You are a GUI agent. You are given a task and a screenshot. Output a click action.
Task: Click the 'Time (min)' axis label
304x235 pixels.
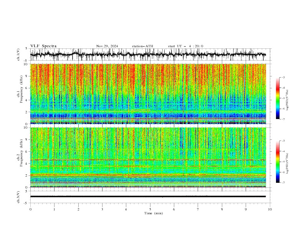click(x=154, y=213)
